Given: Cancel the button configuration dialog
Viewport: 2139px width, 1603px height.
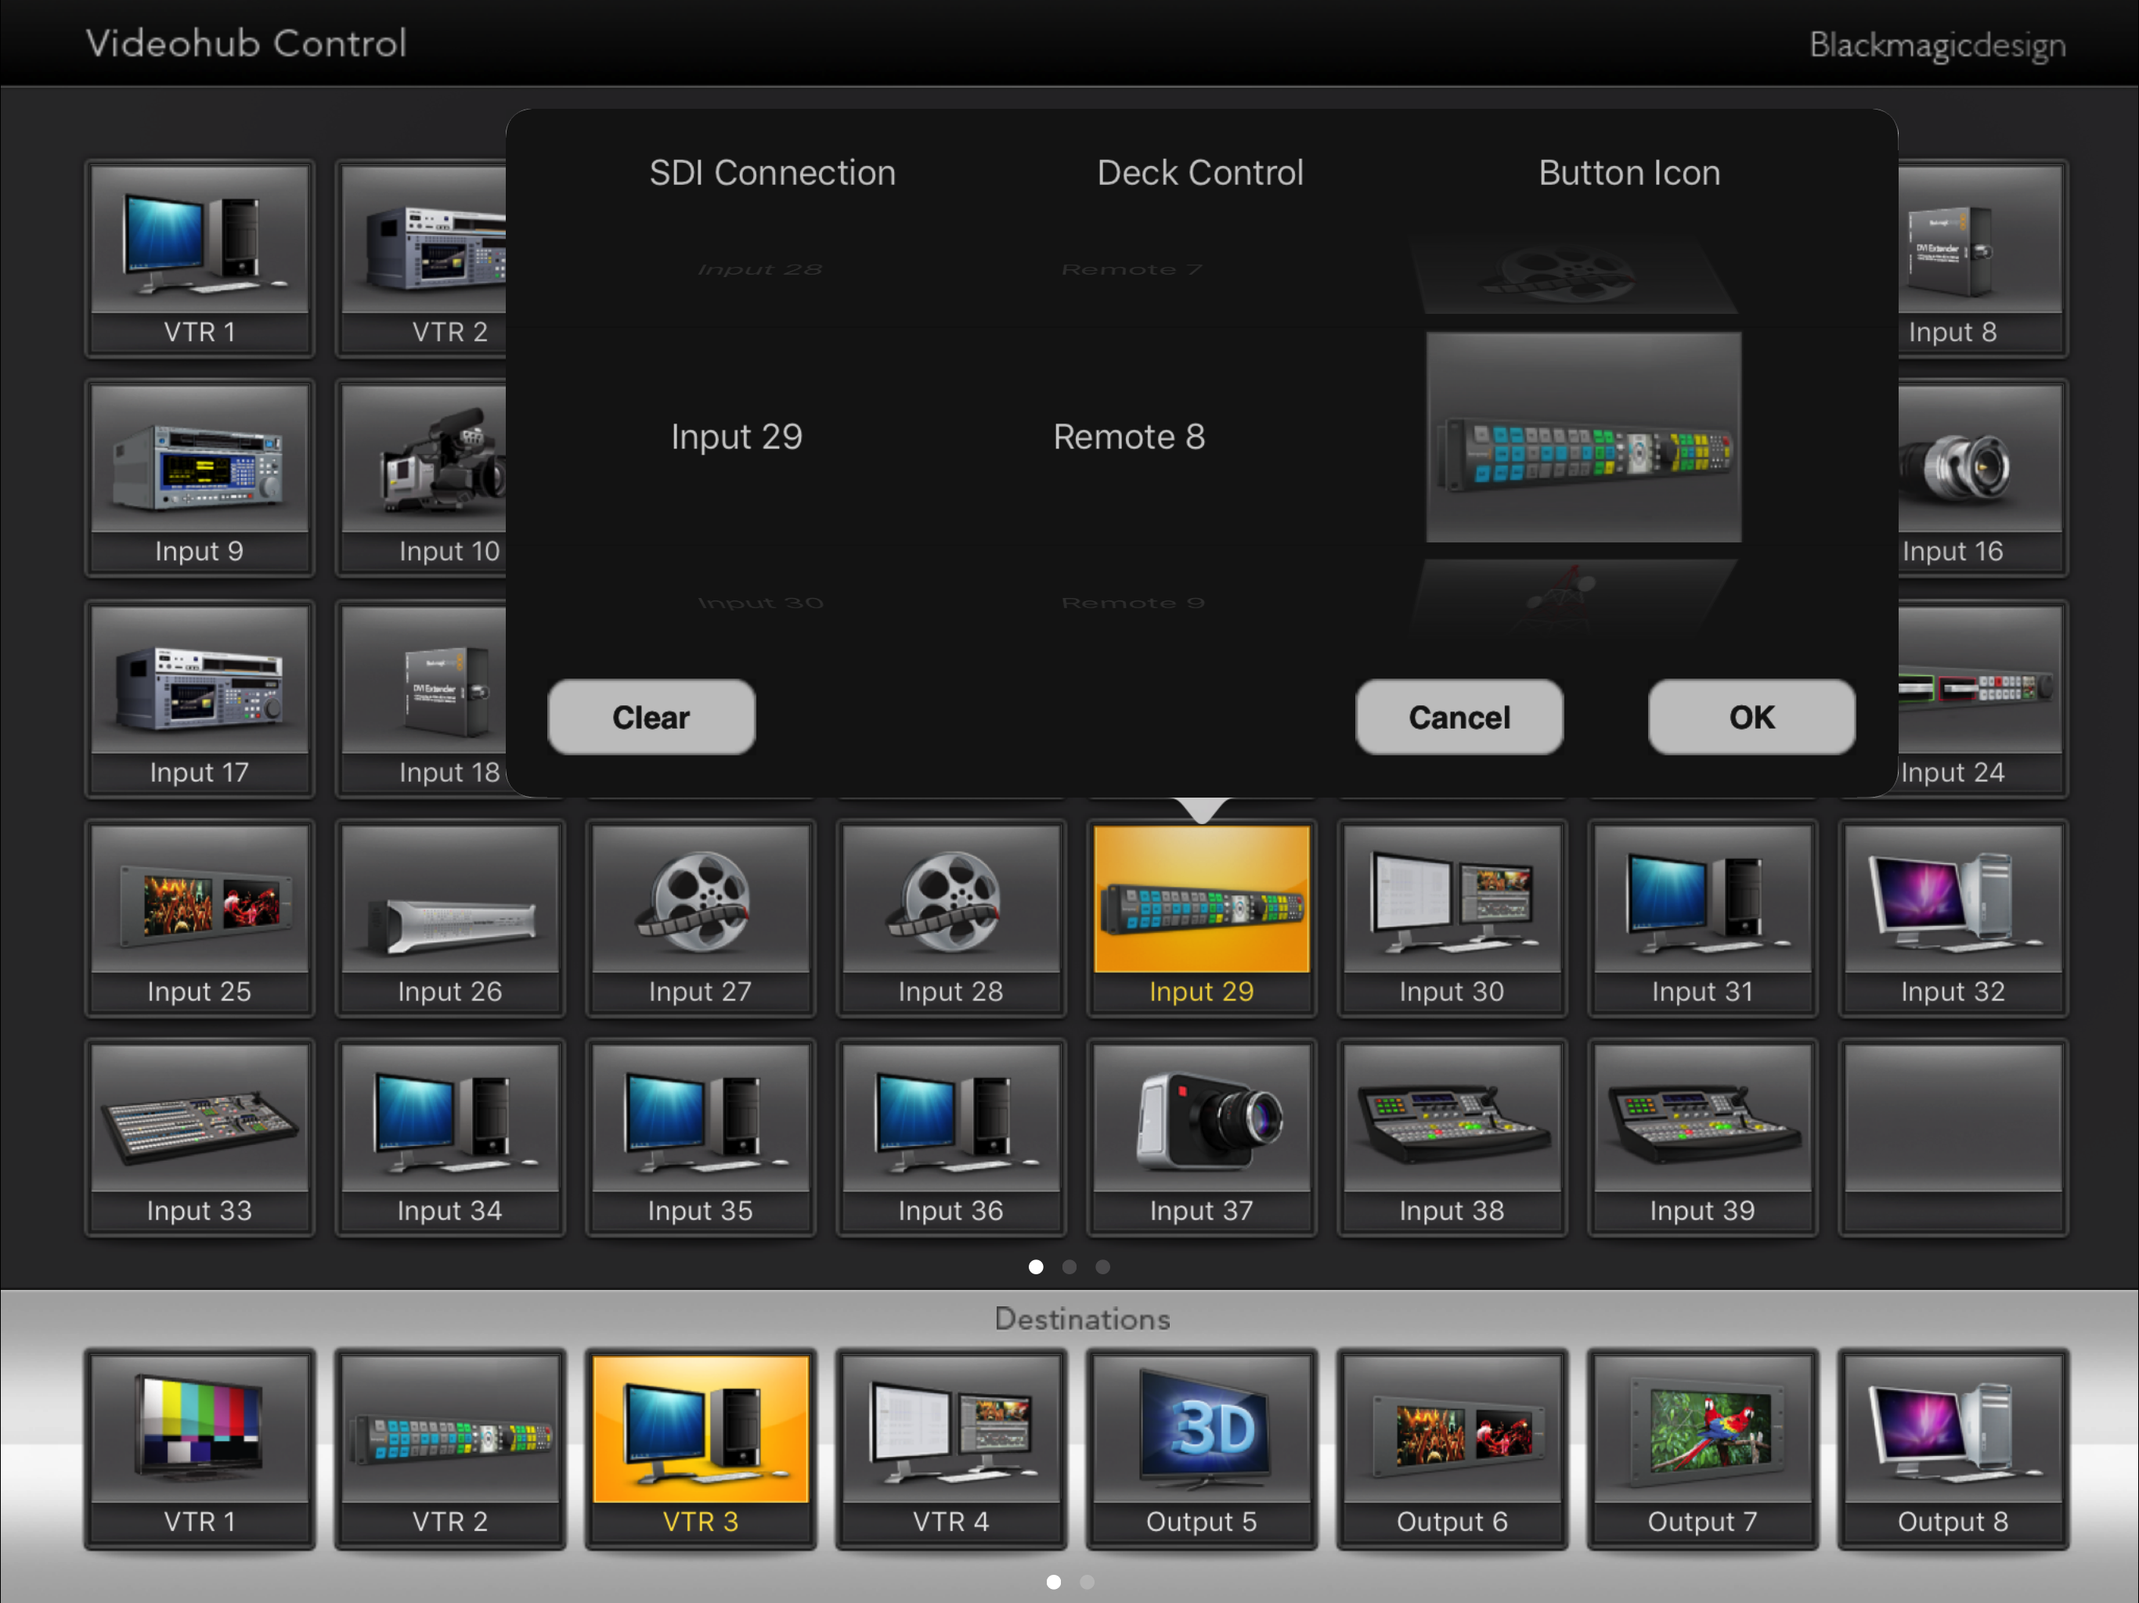Looking at the screenshot, I should 1459,716.
